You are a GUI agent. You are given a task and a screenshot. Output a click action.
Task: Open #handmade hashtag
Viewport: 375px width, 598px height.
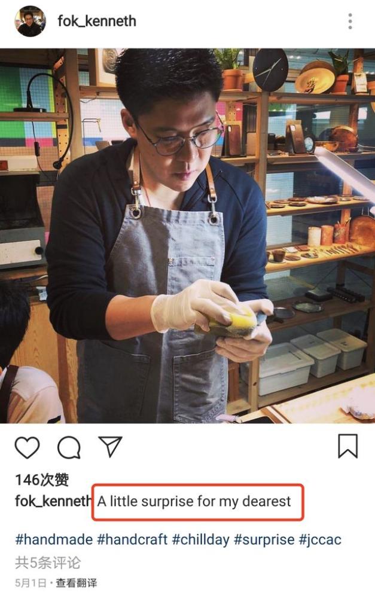[x=54, y=539]
